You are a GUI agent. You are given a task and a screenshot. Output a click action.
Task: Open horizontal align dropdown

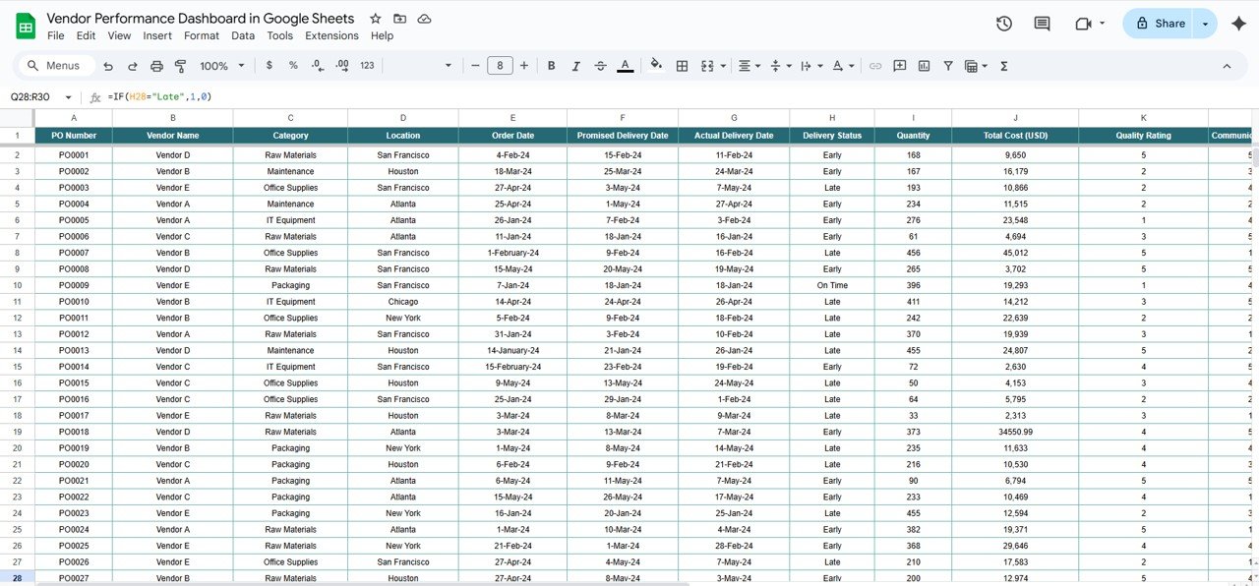pyautogui.click(x=749, y=66)
